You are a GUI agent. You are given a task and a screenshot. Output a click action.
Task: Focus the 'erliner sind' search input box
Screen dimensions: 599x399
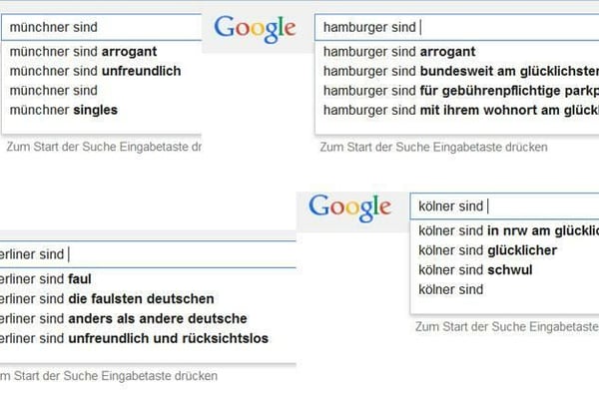(150, 253)
